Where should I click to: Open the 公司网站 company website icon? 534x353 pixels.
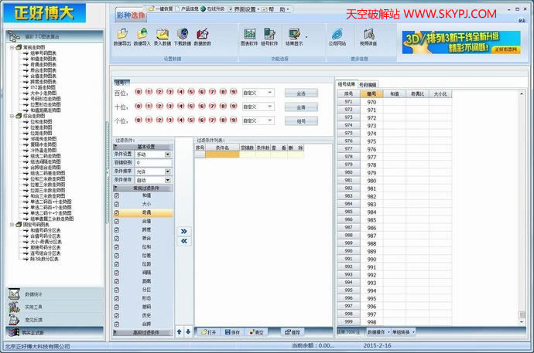click(337, 35)
